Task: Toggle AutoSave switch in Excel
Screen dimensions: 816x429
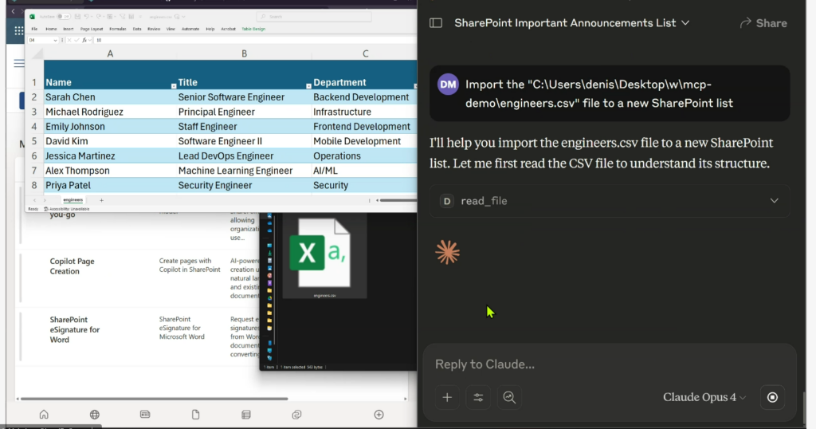Action: click(x=63, y=17)
